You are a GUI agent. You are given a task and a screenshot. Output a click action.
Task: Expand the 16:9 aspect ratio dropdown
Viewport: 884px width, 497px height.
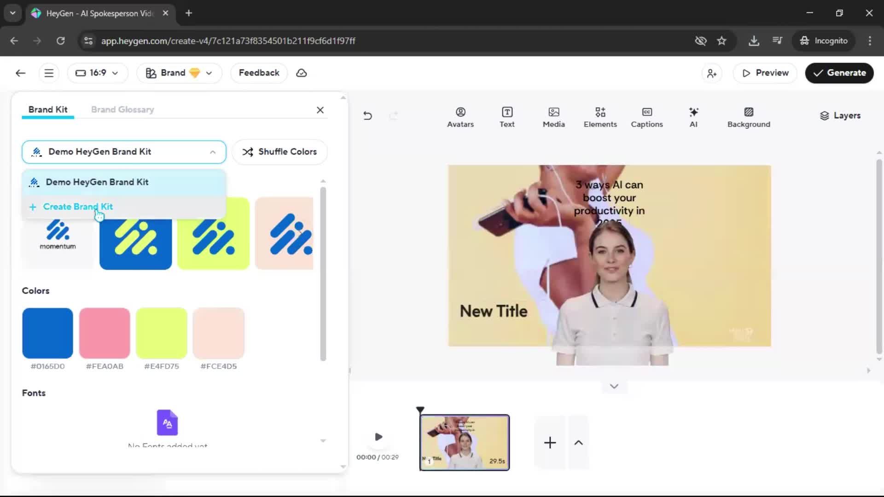coord(97,73)
